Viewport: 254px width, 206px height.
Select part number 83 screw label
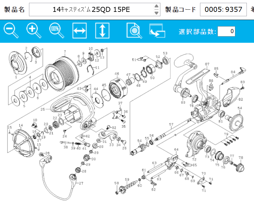[x=242, y=82]
